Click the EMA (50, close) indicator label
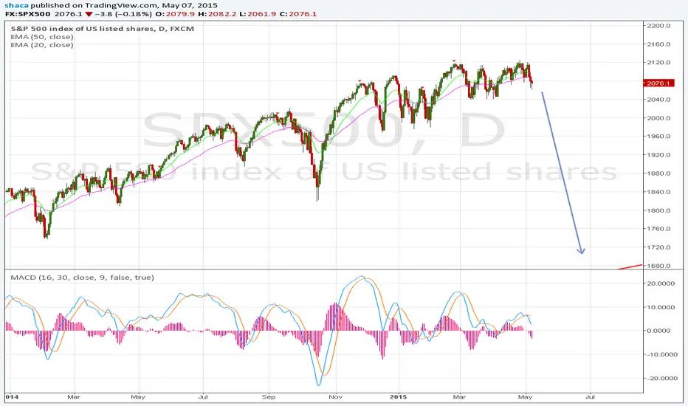Image resolution: width=688 pixels, height=406 pixels. (42, 37)
